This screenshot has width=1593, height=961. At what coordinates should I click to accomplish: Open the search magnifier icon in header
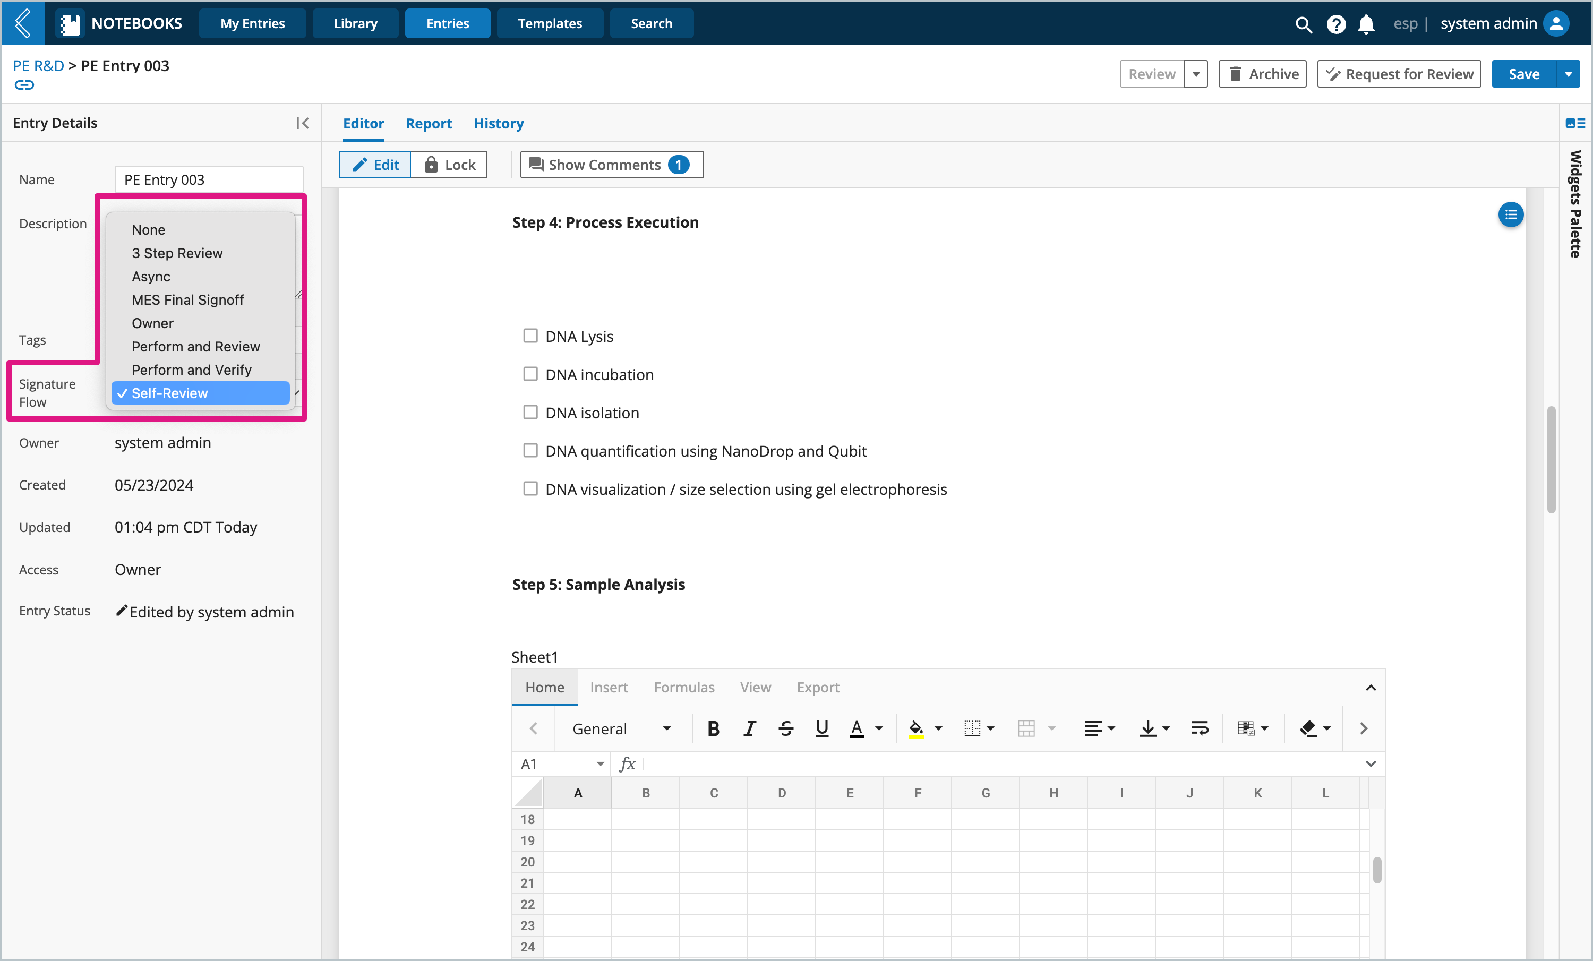coord(1303,24)
